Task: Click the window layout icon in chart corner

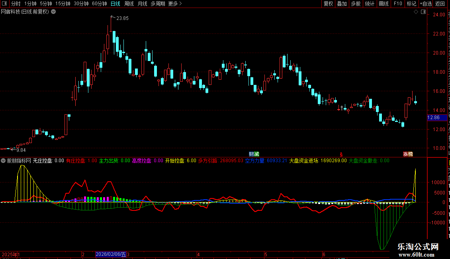Action: [x=423, y=12]
